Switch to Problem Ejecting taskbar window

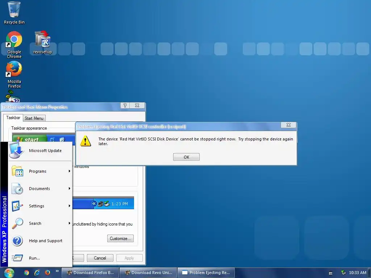206,273
